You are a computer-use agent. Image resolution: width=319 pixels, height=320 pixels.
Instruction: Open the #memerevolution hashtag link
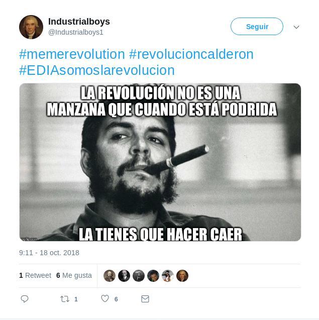pos(72,54)
